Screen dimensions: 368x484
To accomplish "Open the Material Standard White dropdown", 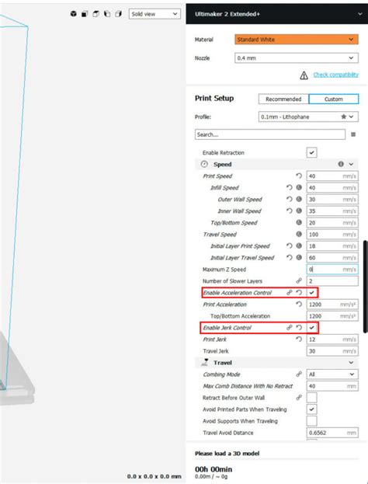I will point(297,40).
